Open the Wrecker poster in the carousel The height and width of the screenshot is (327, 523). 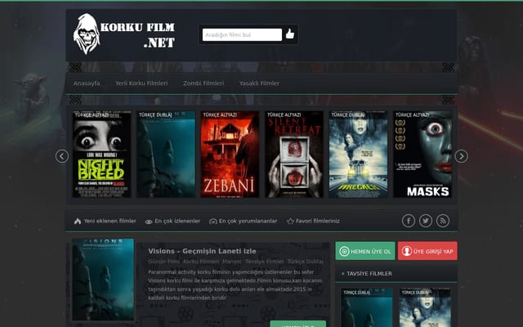358,155
